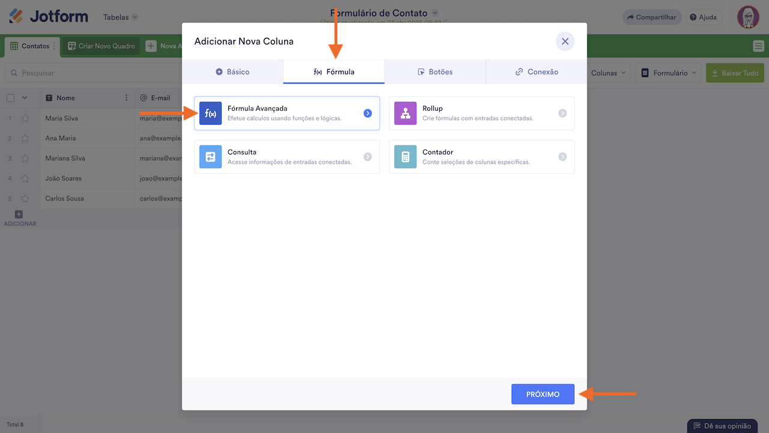This screenshot has height=433, width=769.
Task: Switch to the Botões tab
Action: click(x=435, y=72)
